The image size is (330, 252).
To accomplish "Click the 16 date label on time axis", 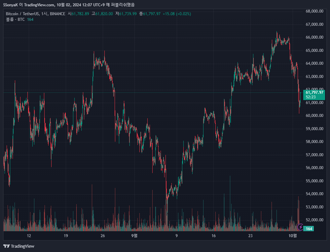I will point(214,235).
